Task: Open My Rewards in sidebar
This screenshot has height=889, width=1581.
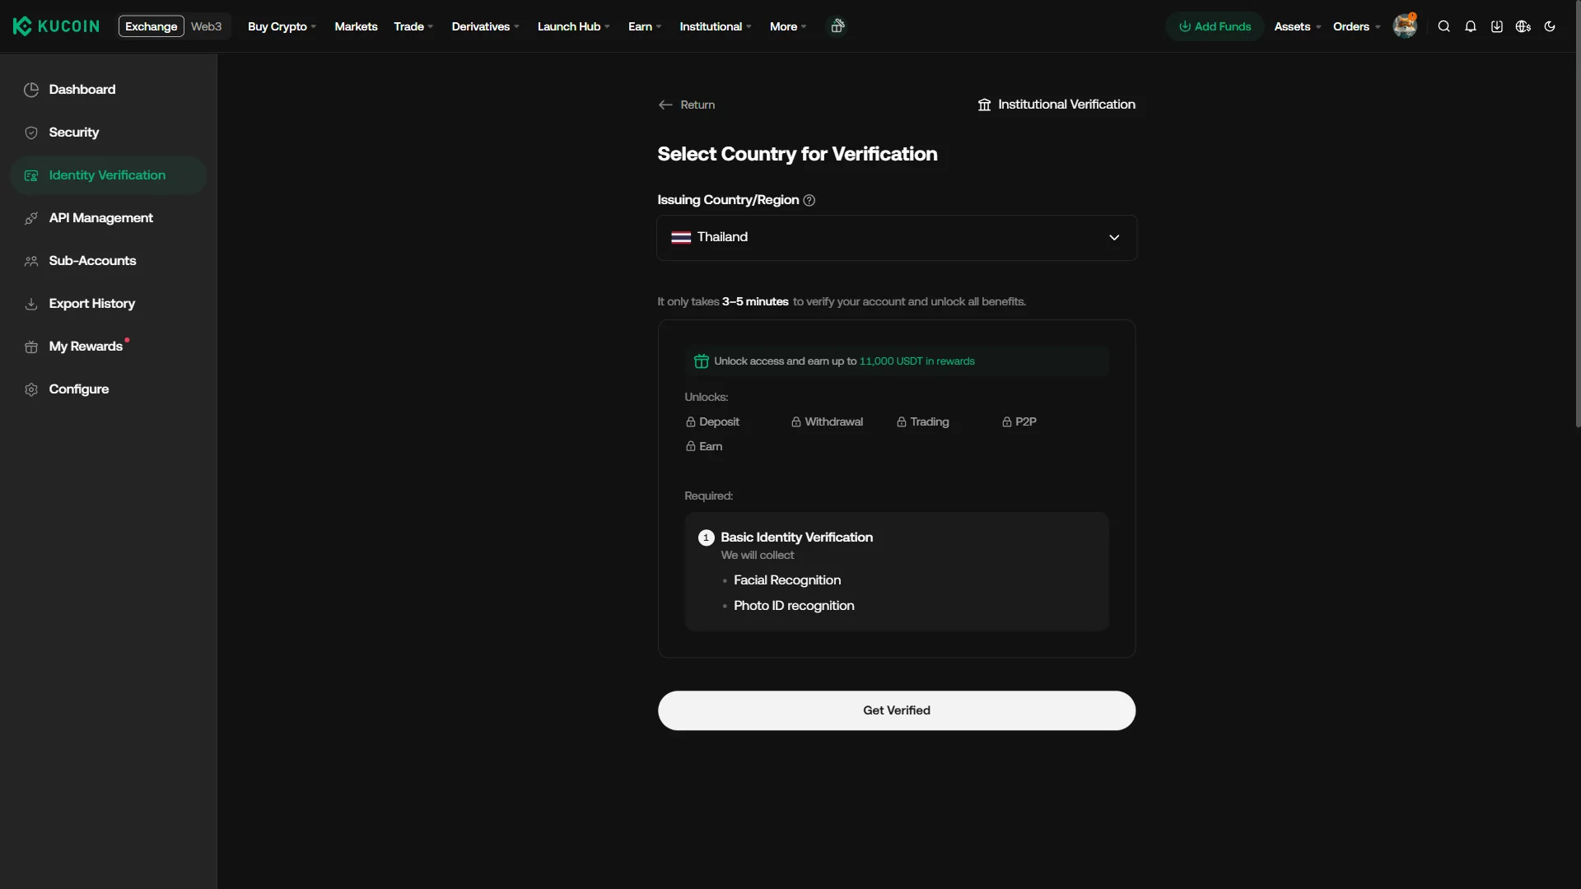Action: [108, 347]
